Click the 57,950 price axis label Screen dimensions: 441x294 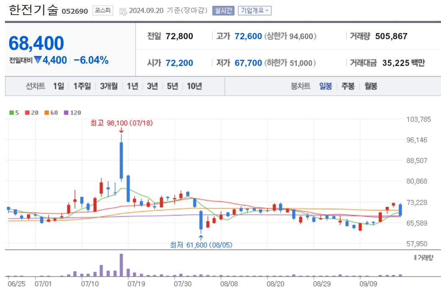pos(417,244)
